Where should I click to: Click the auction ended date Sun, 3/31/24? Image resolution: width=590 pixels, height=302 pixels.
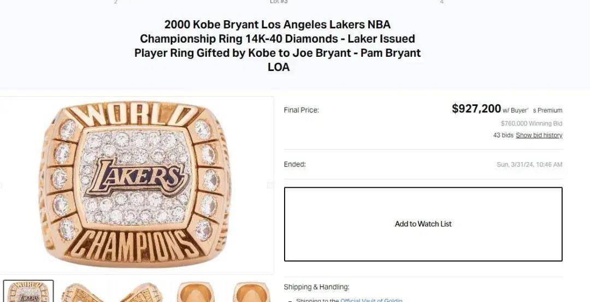click(529, 164)
